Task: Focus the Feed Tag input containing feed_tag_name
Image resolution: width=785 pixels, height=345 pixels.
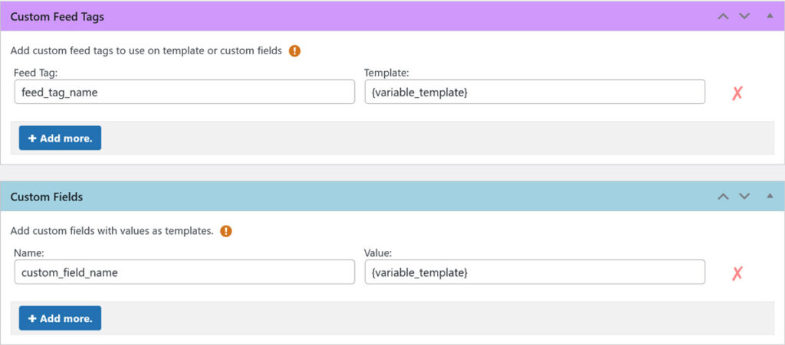Action: pos(184,93)
